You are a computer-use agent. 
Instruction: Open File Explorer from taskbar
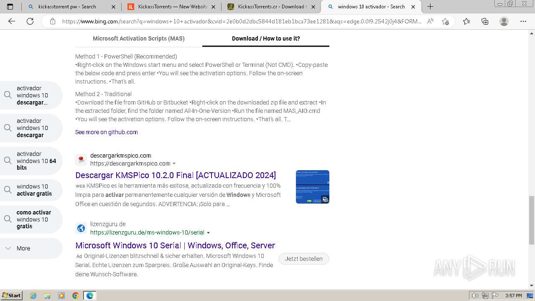(x=47, y=296)
